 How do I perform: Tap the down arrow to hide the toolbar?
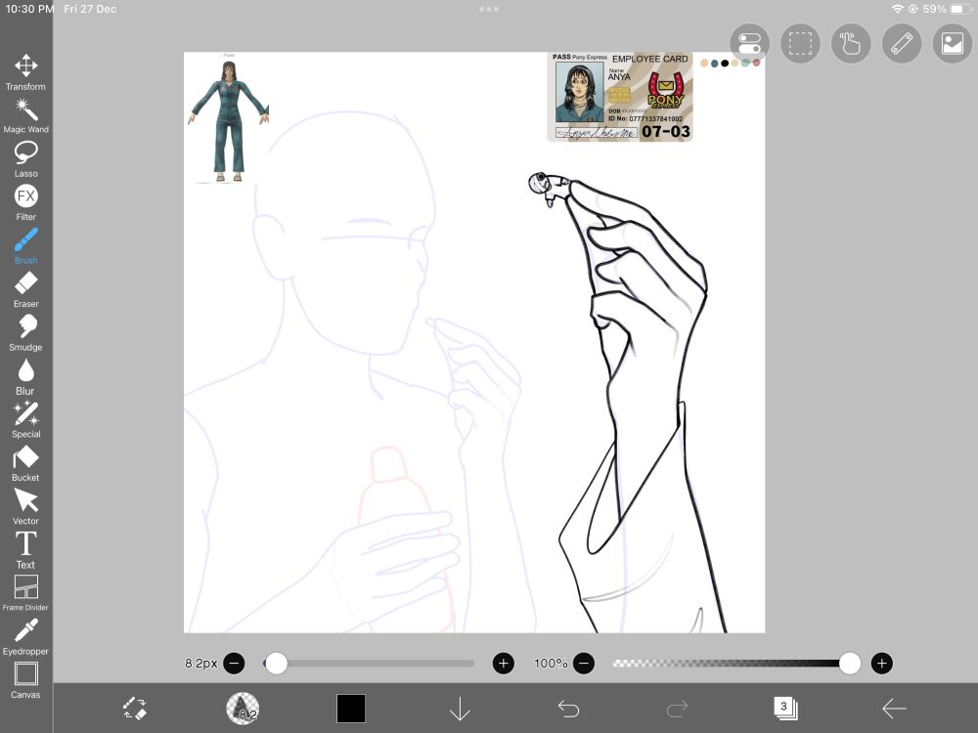coord(460,709)
